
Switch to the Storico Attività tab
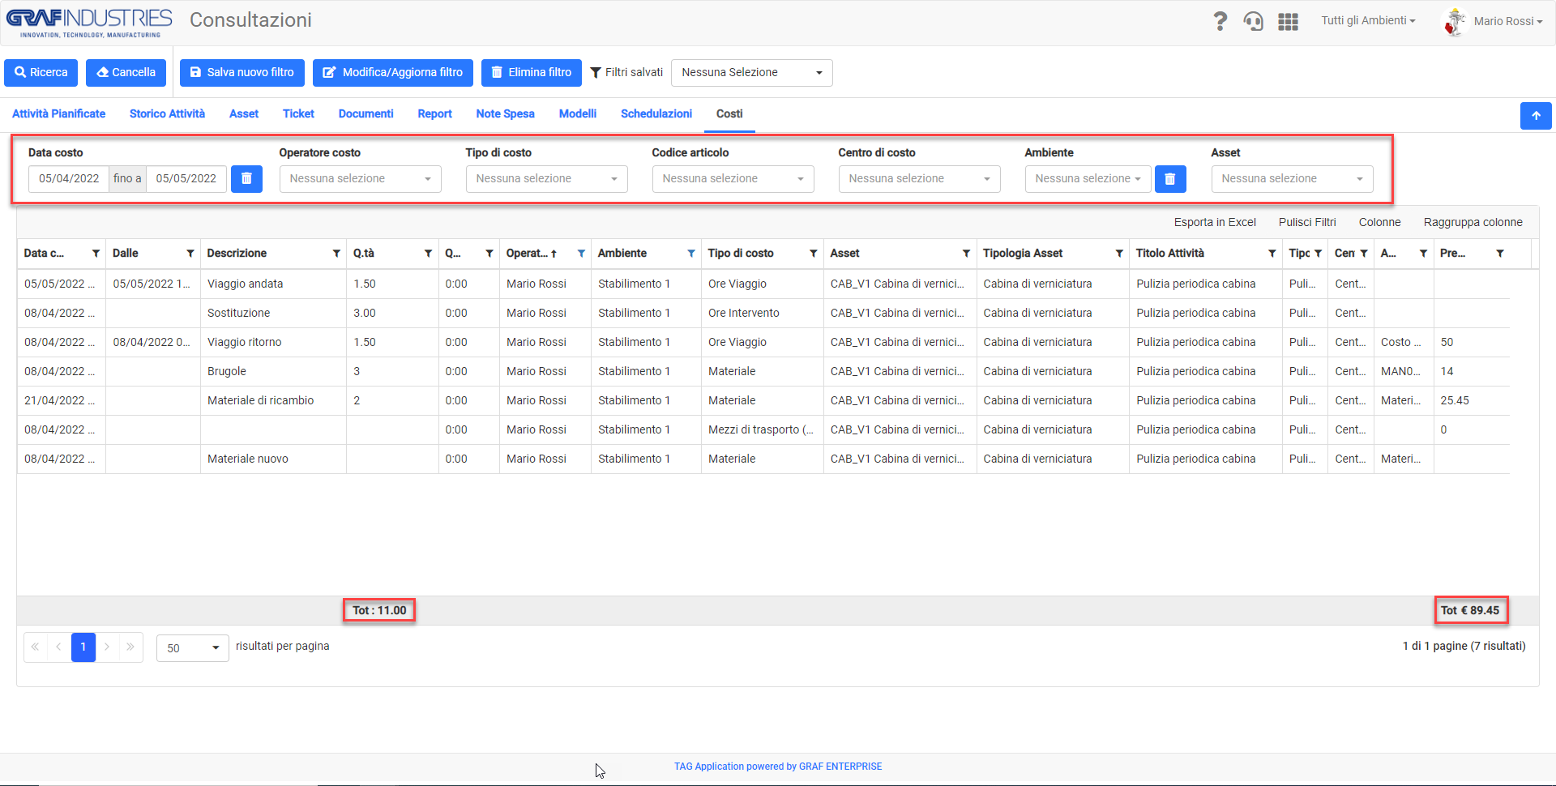pos(167,114)
